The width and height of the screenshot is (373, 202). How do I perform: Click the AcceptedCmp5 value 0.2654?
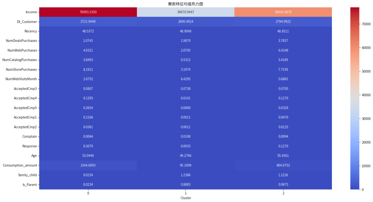coord(88,108)
